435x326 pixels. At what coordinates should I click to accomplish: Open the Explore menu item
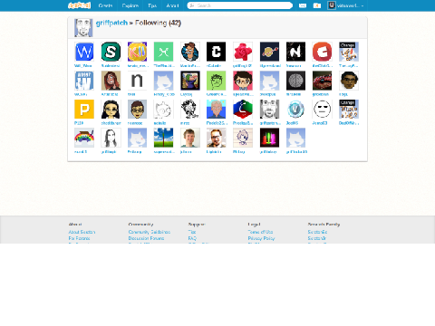(x=130, y=5)
